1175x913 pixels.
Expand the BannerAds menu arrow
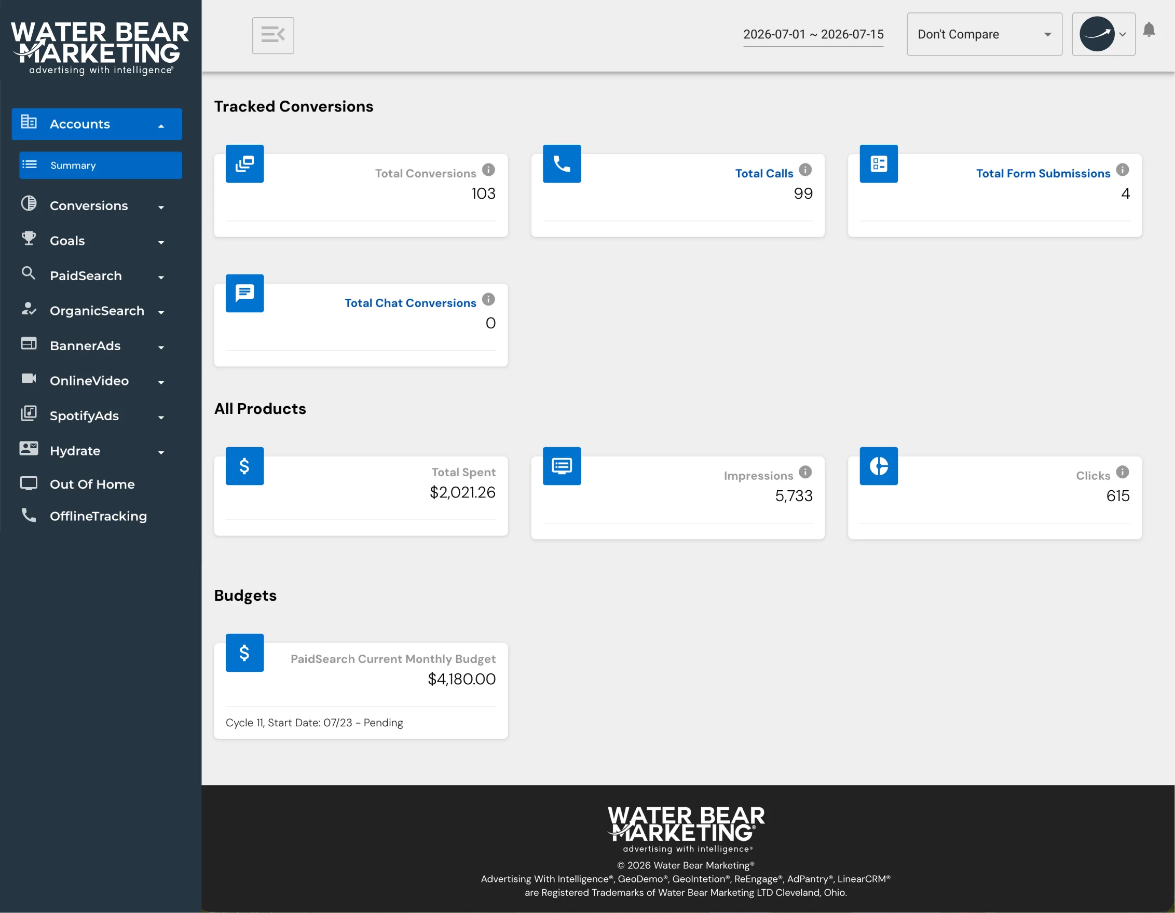click(x=161, y=348)
